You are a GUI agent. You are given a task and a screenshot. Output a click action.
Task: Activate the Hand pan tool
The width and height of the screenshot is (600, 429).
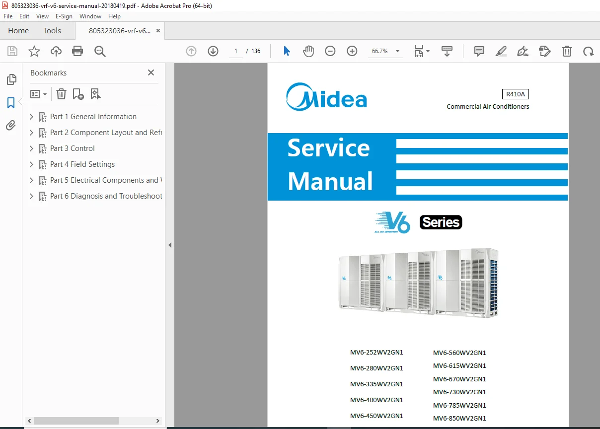point(308,51)
